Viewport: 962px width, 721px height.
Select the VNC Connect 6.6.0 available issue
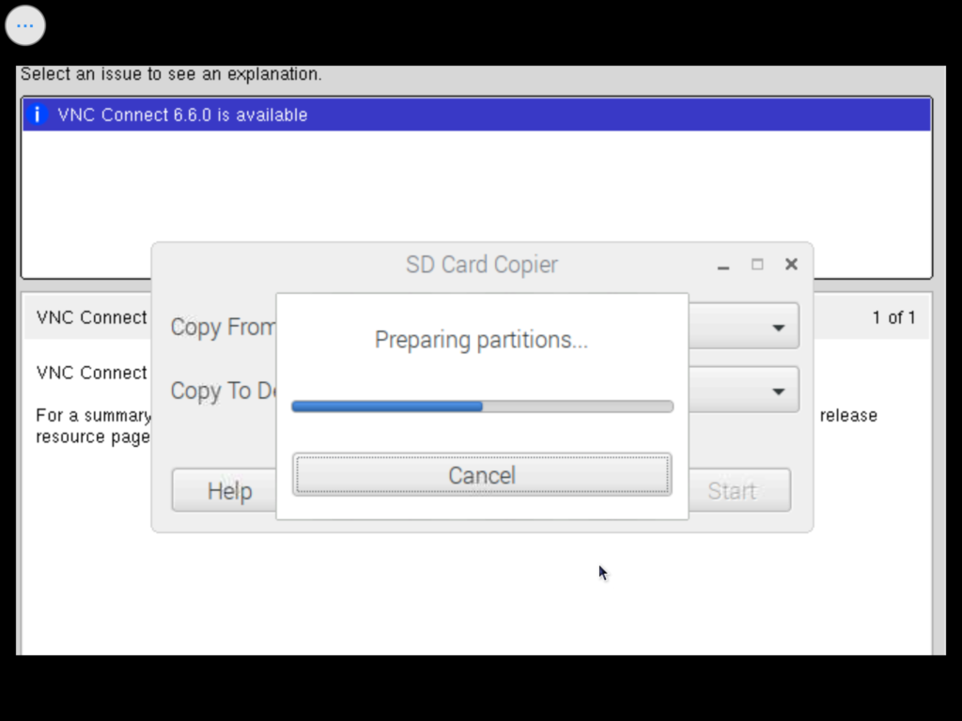[182, 115]
